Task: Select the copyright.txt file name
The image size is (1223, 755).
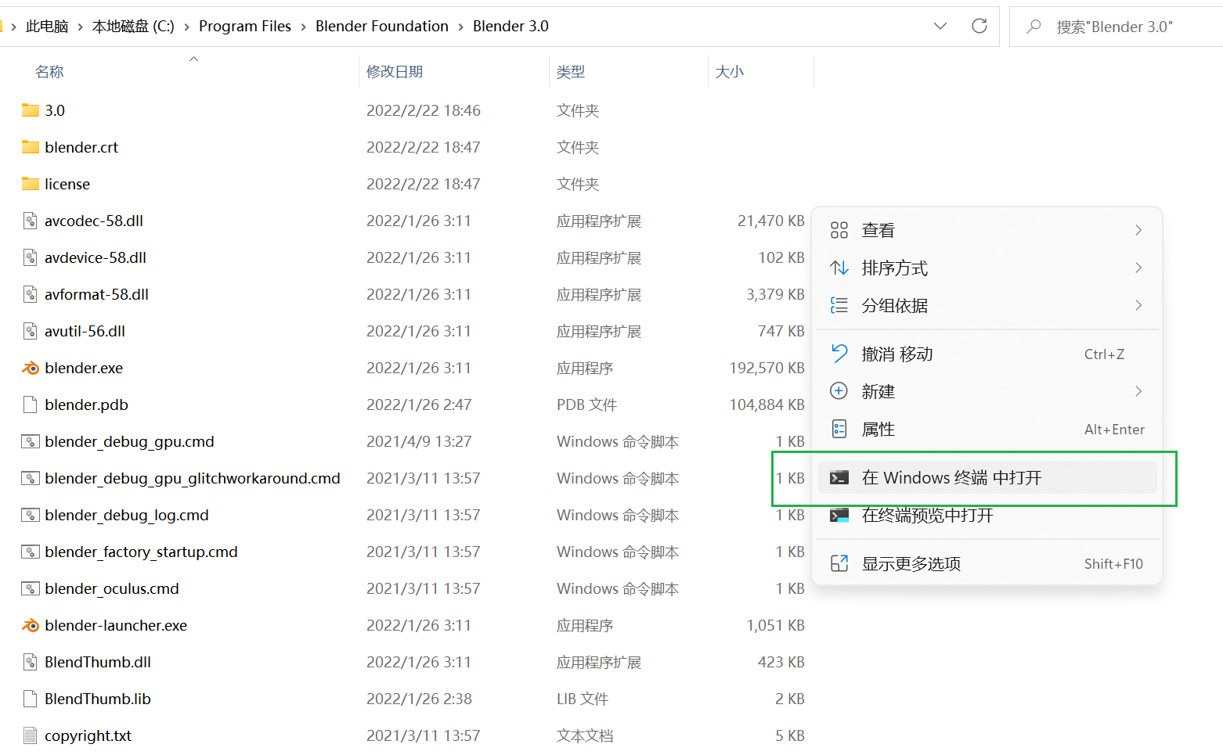Action: [88, 735]
